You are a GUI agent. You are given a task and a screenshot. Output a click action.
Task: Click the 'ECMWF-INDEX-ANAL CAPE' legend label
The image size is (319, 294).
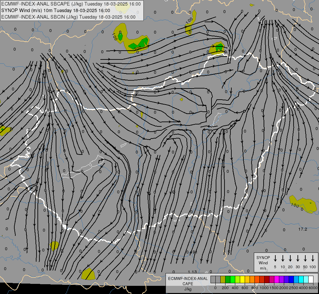pyautogui.click(x=188, y=281)
